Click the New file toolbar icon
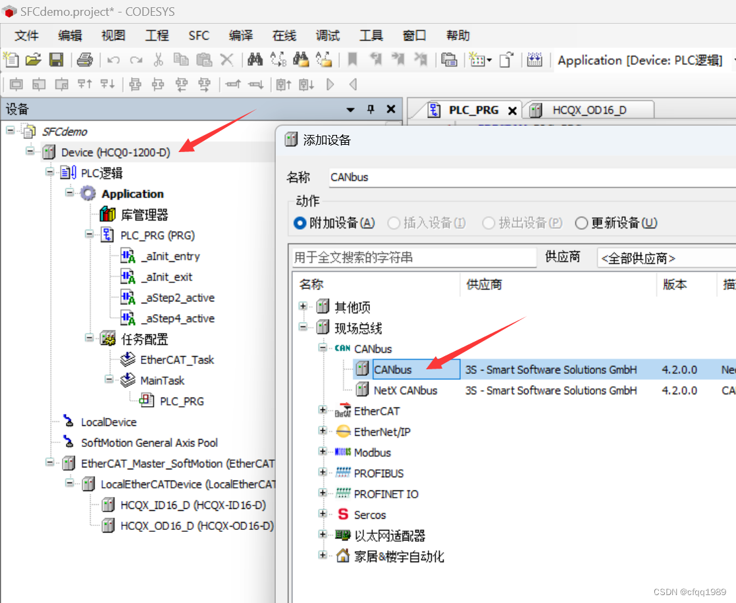Image resolution: width=736 pixels, height=603 pixels. coord(11,60)
